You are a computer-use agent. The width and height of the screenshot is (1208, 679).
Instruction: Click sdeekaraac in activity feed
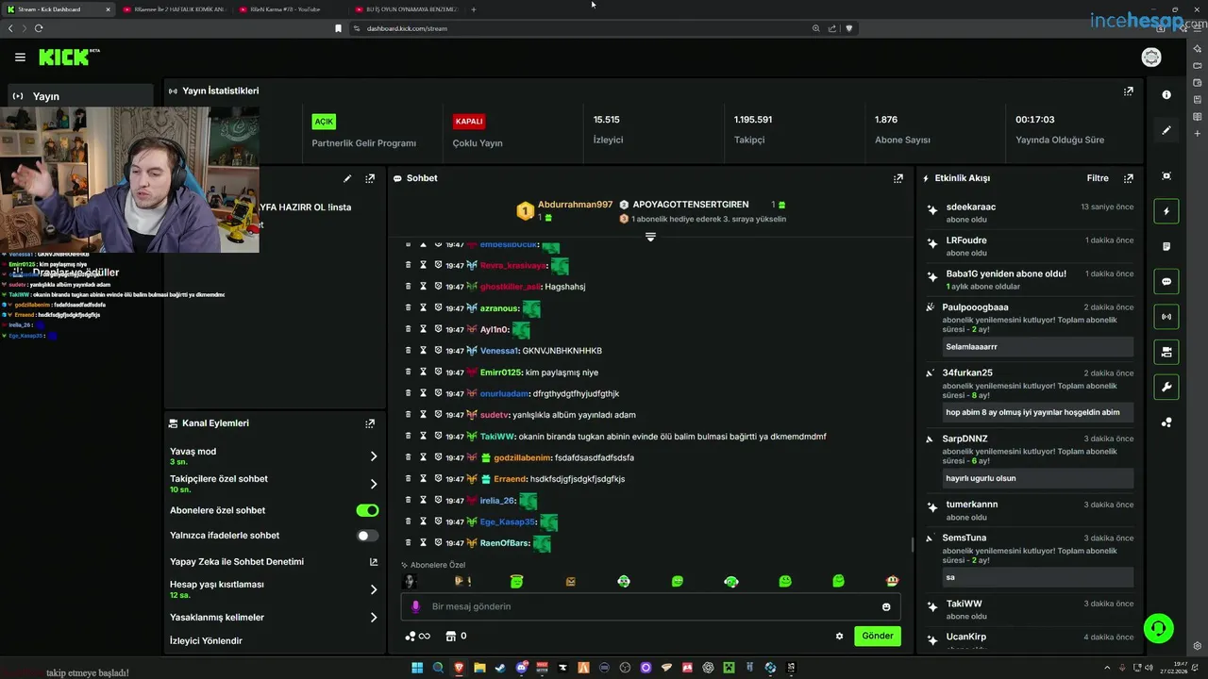pyautogui.click(x=971, y=207)
